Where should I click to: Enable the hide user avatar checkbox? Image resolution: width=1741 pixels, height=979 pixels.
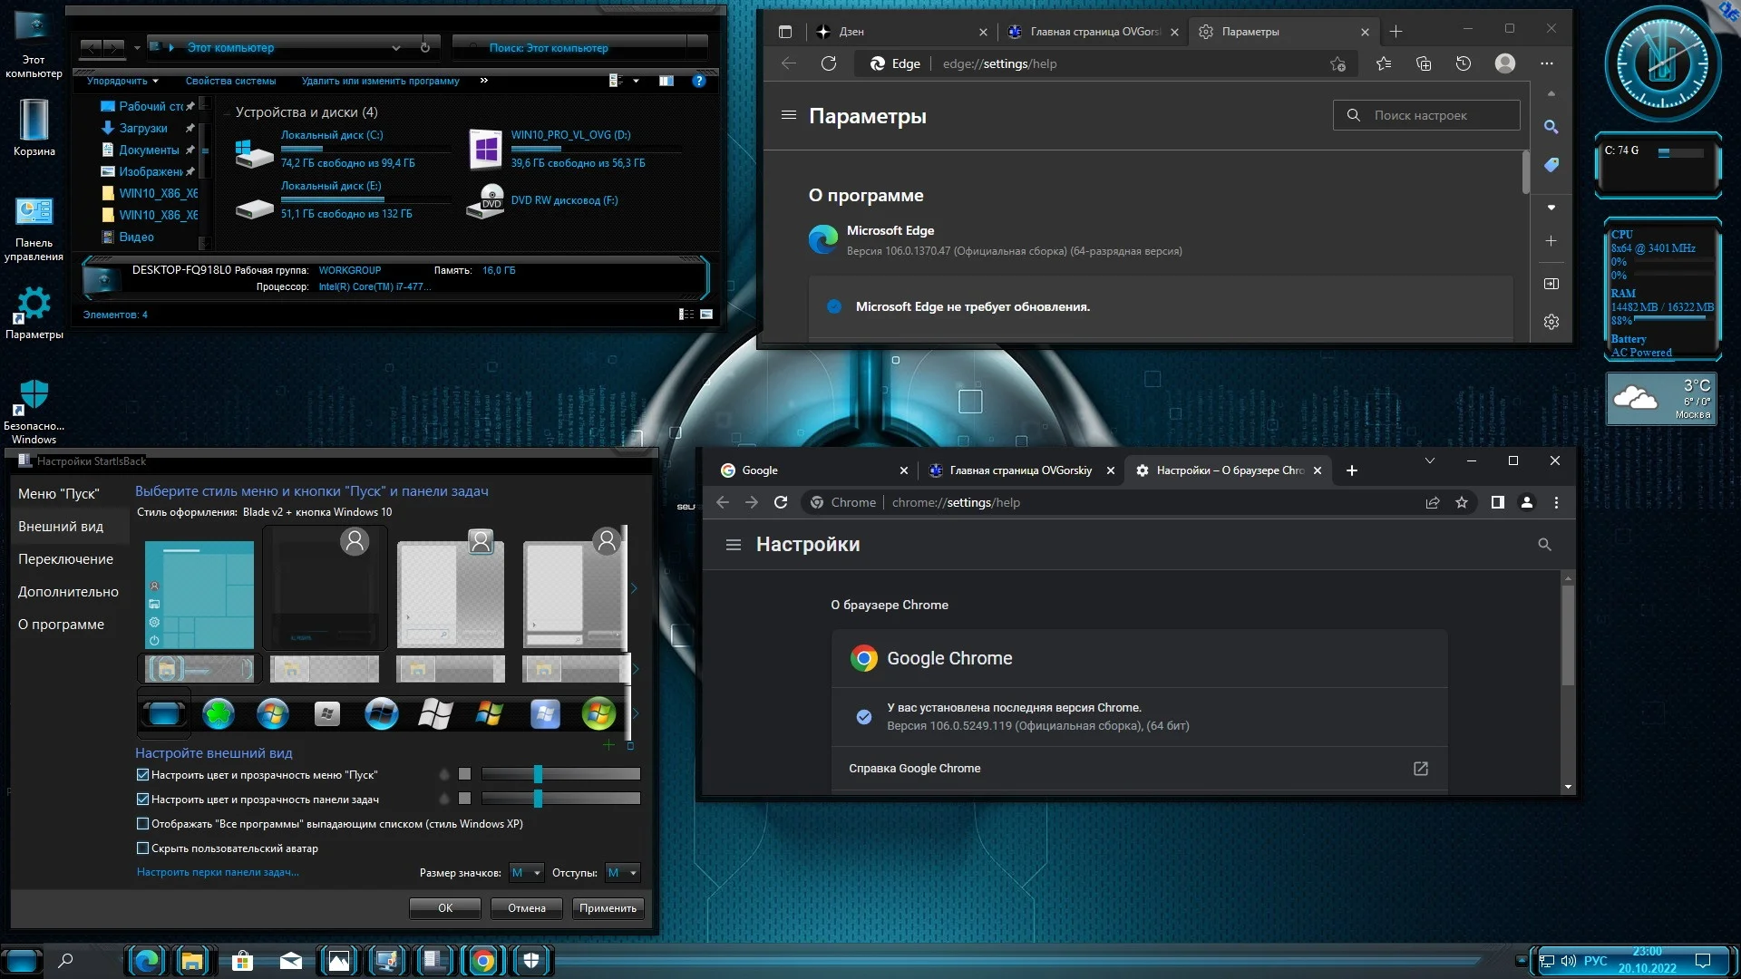142,848
